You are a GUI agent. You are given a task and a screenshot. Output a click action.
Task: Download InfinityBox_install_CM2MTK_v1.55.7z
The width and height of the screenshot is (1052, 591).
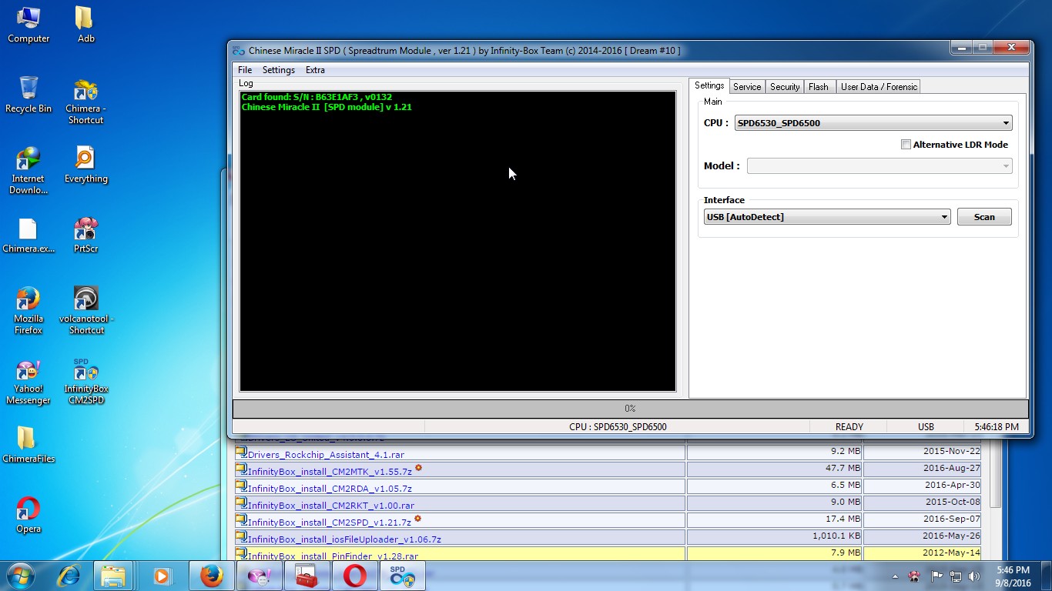(x=330, y=471)
